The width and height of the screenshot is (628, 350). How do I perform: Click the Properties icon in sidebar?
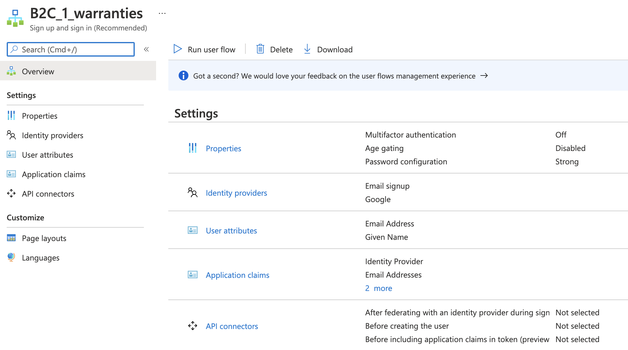[11, 116]
